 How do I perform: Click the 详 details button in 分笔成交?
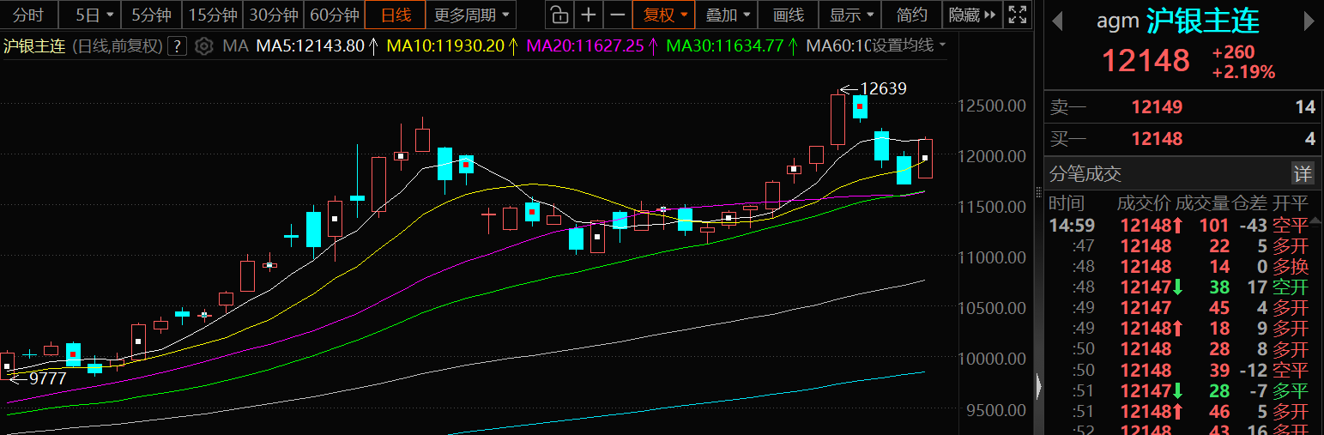(1303, 174)
